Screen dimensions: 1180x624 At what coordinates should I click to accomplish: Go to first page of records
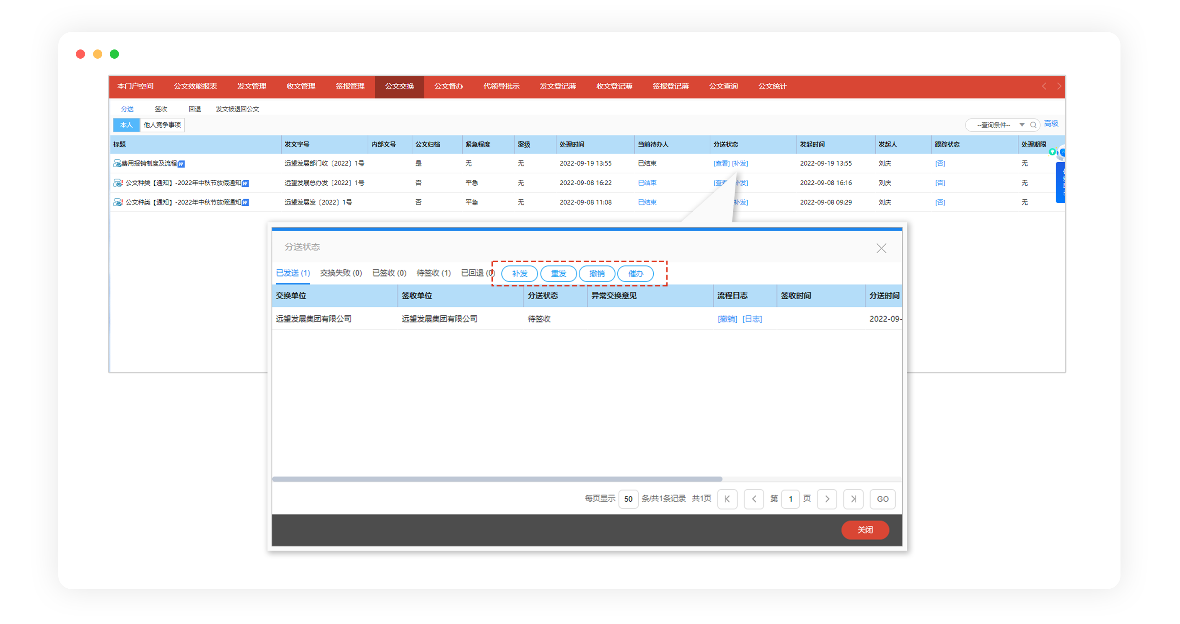click(x=727, y=499)
